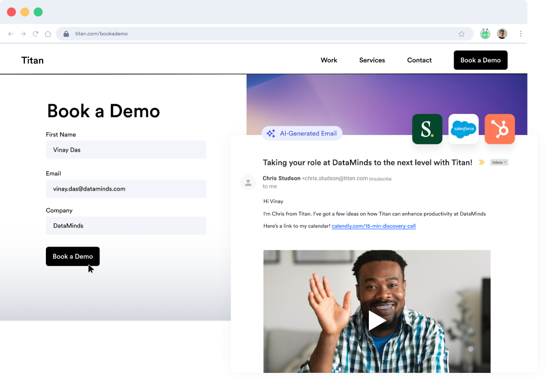Viewport: 553px width, 388px height.
Task: Click the green S. email provider icon
Action: [427, 129]
